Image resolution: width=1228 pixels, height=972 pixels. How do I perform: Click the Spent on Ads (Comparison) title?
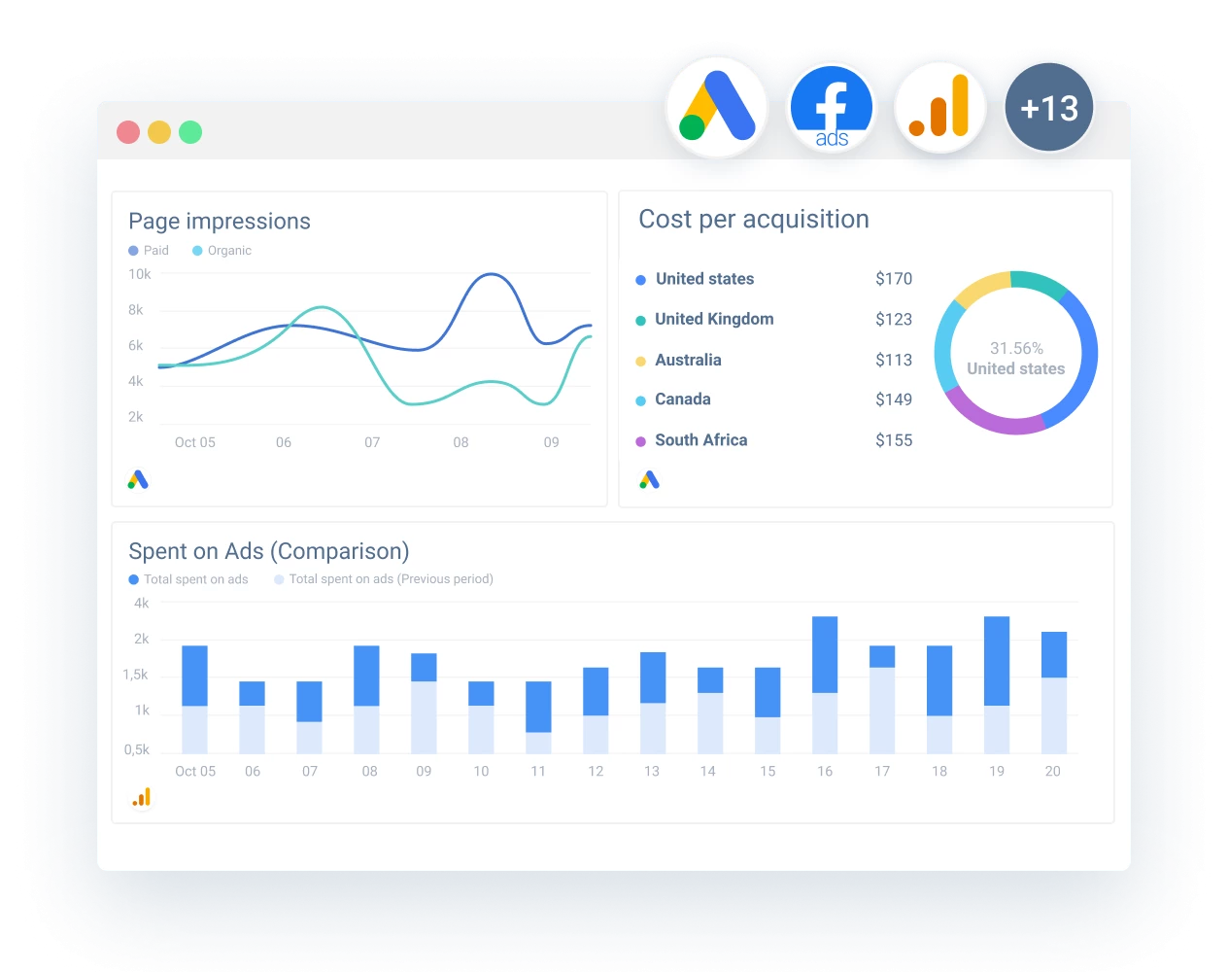(269, 551)
